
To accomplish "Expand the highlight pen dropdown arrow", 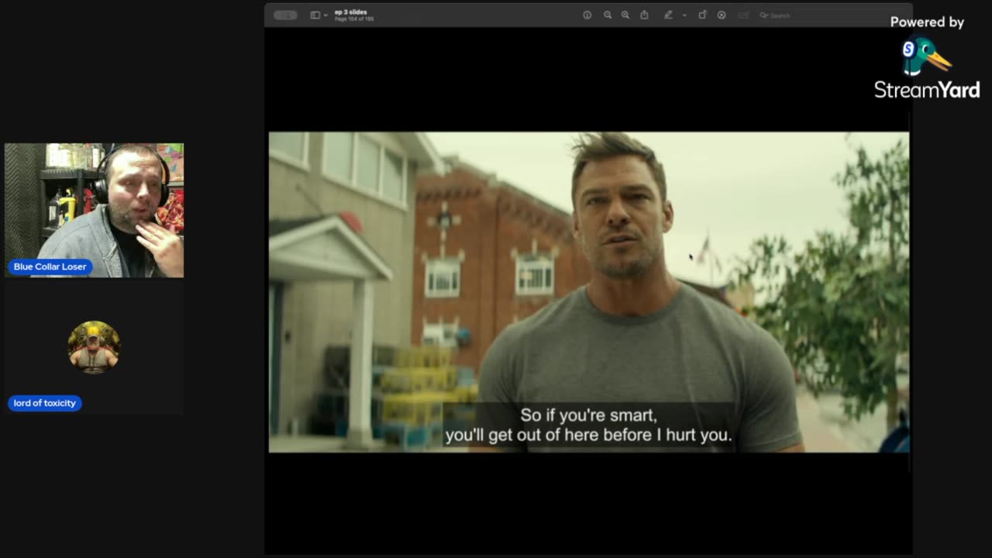I will [x=684, y=15].
